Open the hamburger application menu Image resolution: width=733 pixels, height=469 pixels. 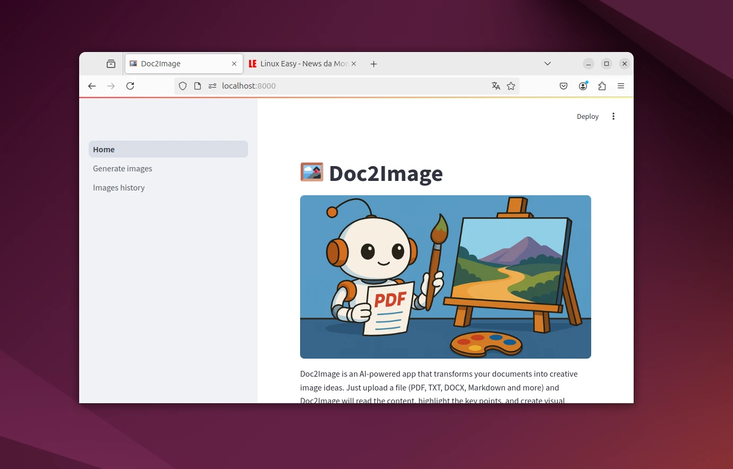click(621, 85)
